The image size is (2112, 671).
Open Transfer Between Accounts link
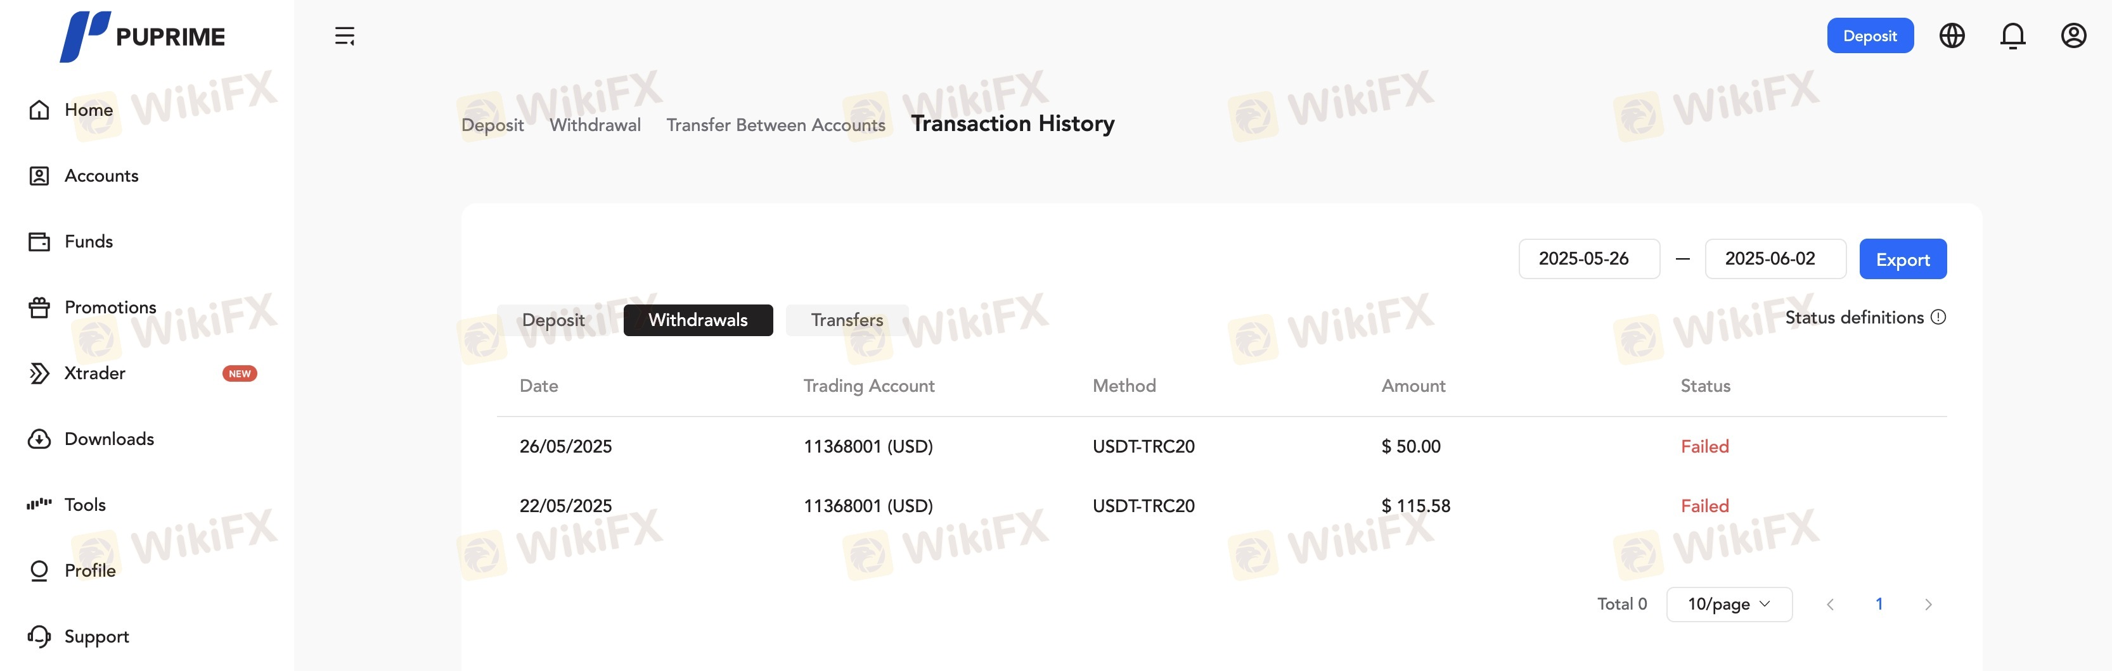pyautogui.click(x=775, y=125)
